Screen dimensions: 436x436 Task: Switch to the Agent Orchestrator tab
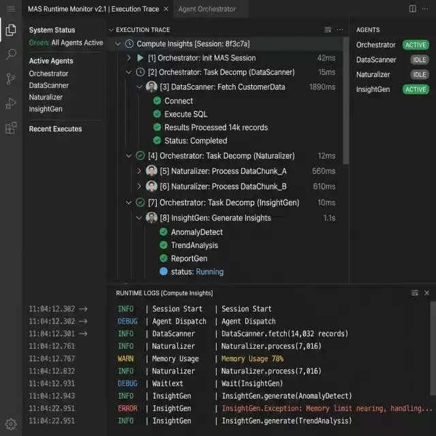coord(207,9)
